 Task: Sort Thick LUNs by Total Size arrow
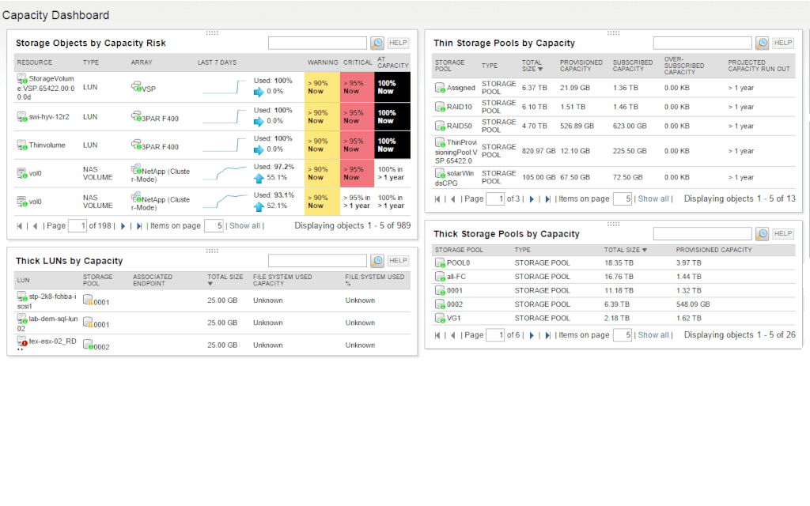(x=209, y=281)
